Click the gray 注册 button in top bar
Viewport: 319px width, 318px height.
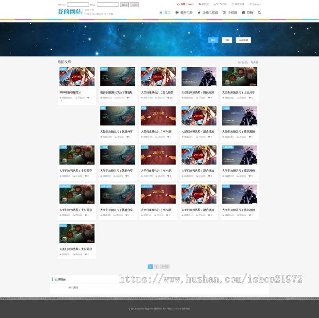coord(134,5)
